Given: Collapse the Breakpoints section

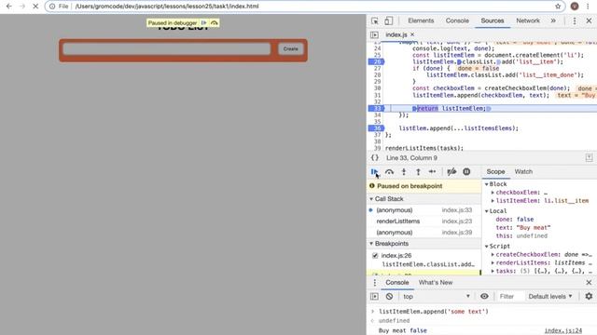Looking at the screenshot, I should [x=371, y=244].
